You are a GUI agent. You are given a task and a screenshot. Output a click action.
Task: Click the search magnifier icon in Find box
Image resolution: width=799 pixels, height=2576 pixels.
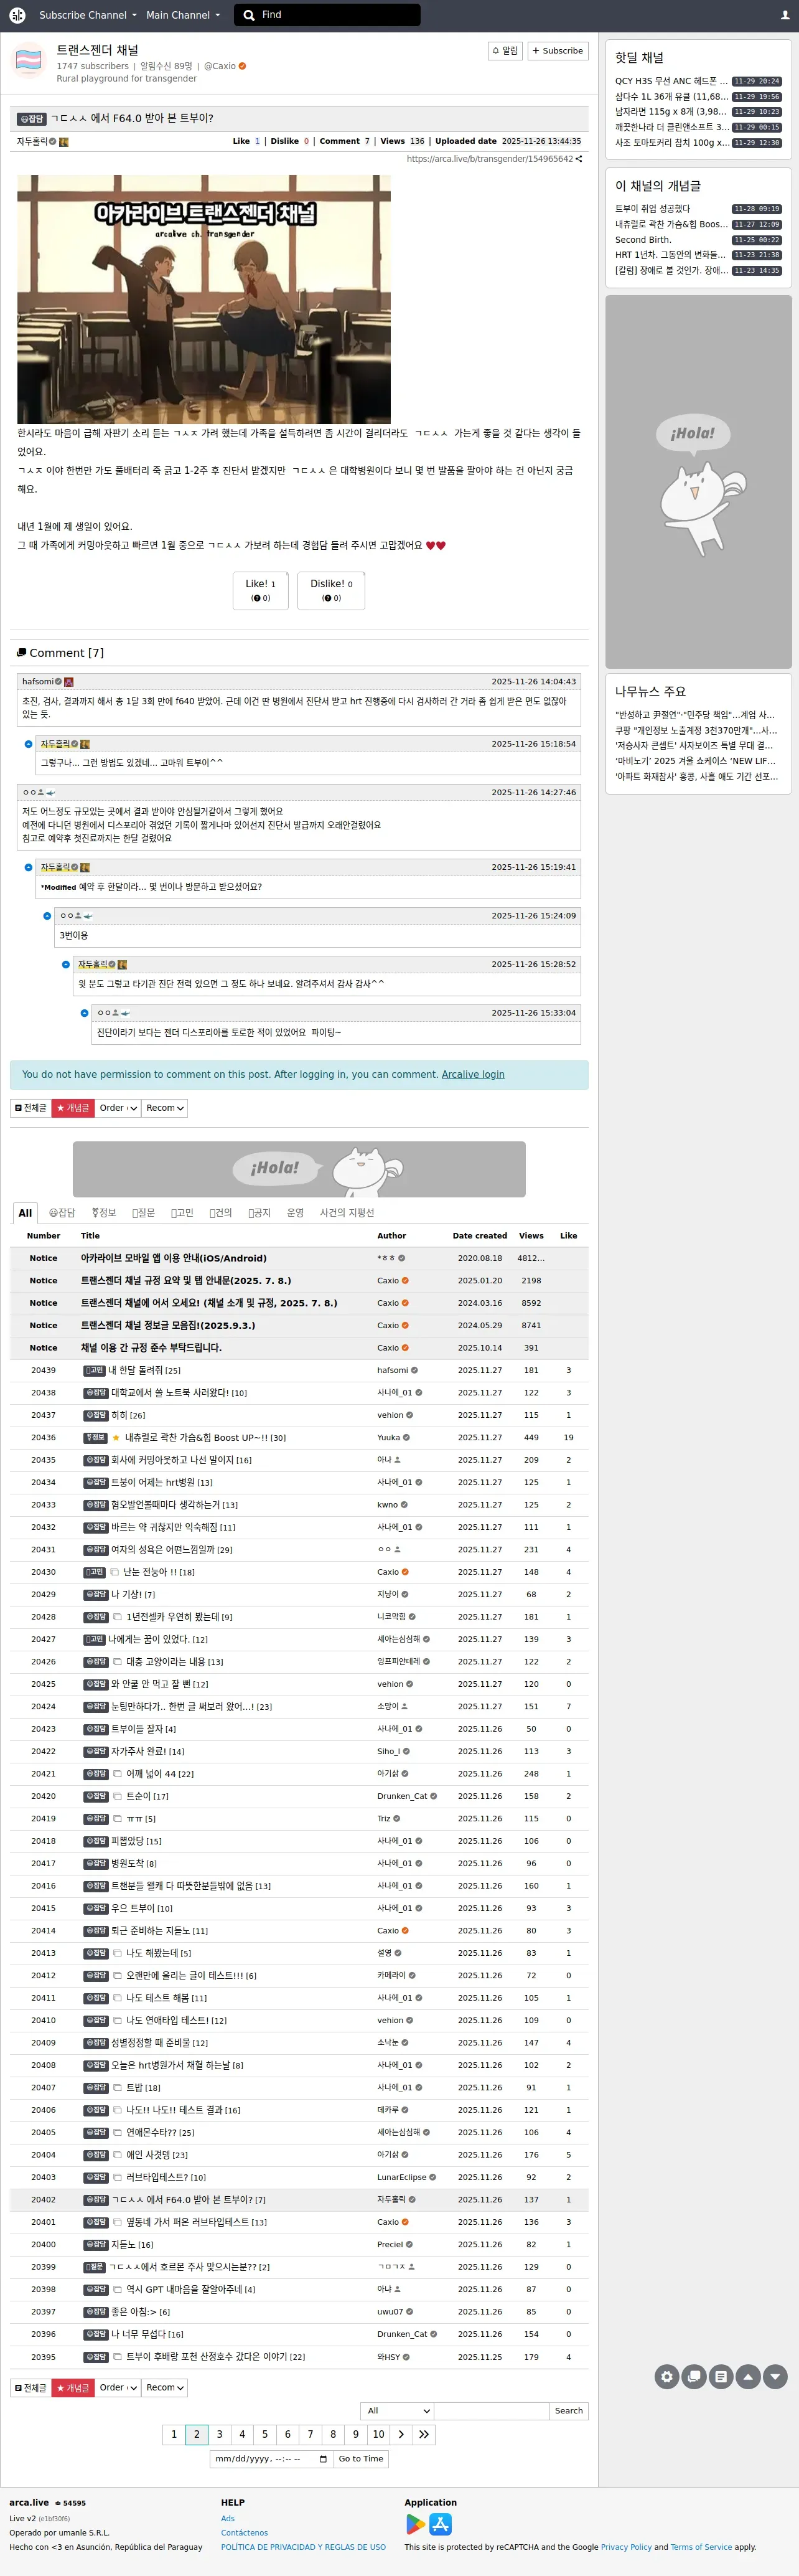pyautogui.click(x=249, y=15)
